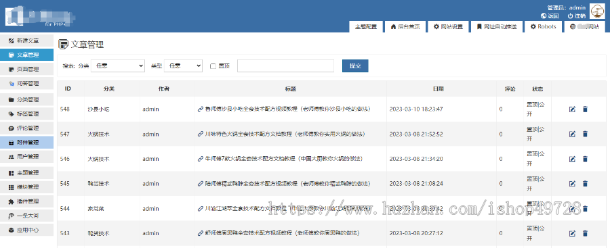Switch to the 后台首页 tab
The width and height of the screenshot is (610, 248).
click(405, 27)
